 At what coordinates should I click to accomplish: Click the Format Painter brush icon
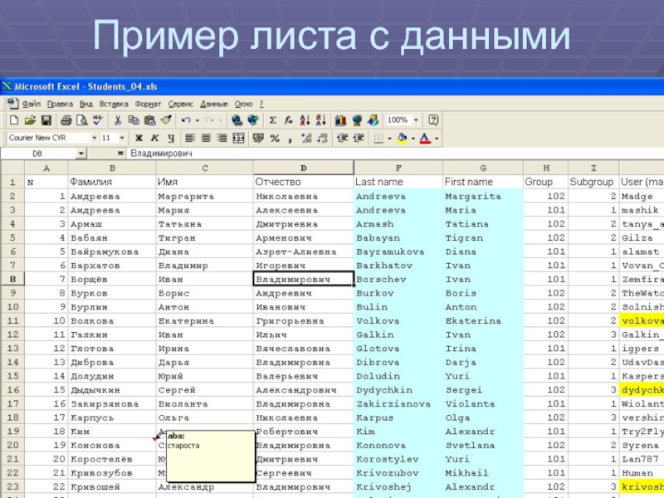(166, 120)
